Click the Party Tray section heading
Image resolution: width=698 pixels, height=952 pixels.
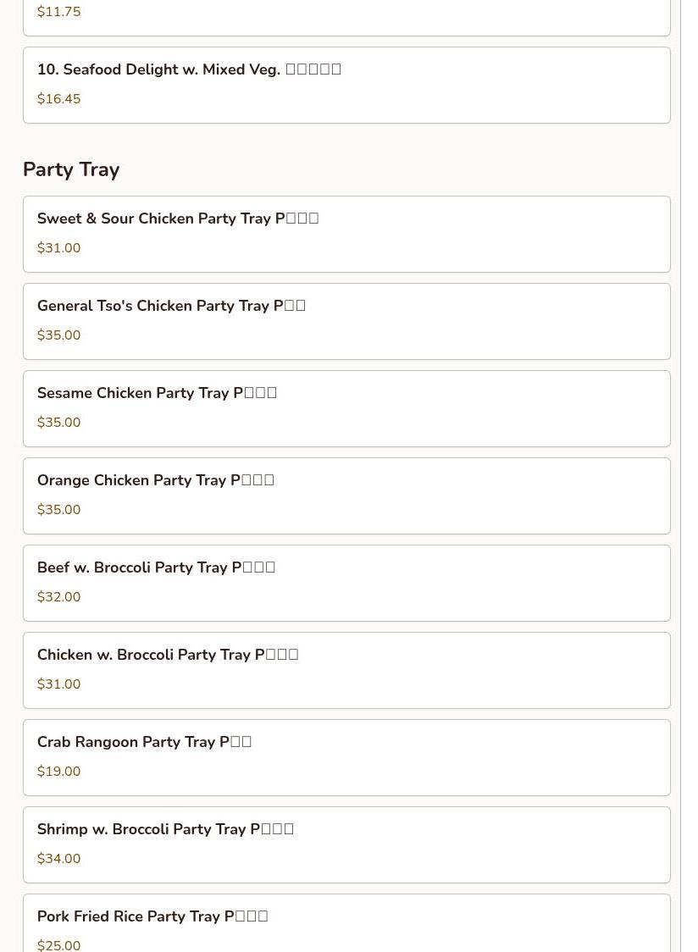71,169
